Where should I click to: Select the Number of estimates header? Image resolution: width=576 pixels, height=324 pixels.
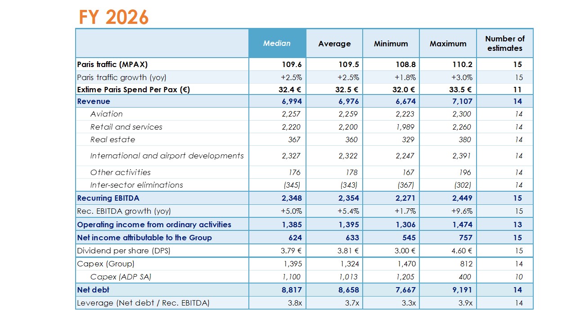[505, 44]
